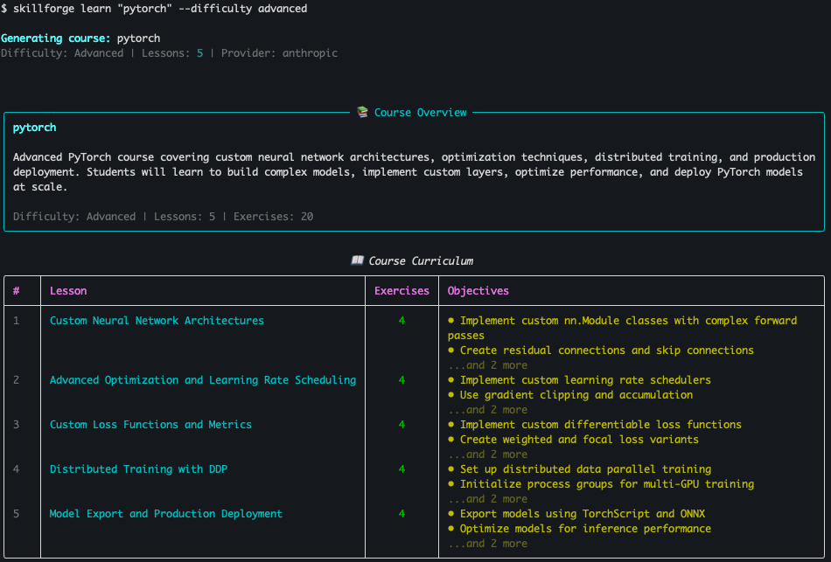The width and height of the screenshot is (831, 562).
Task: Click 'Custom Neural Network Architectures' lesson
Action: click(157, 321)
